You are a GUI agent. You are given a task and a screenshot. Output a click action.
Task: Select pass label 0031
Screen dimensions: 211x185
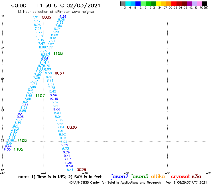pyautogui.click(x=59, y=73)
